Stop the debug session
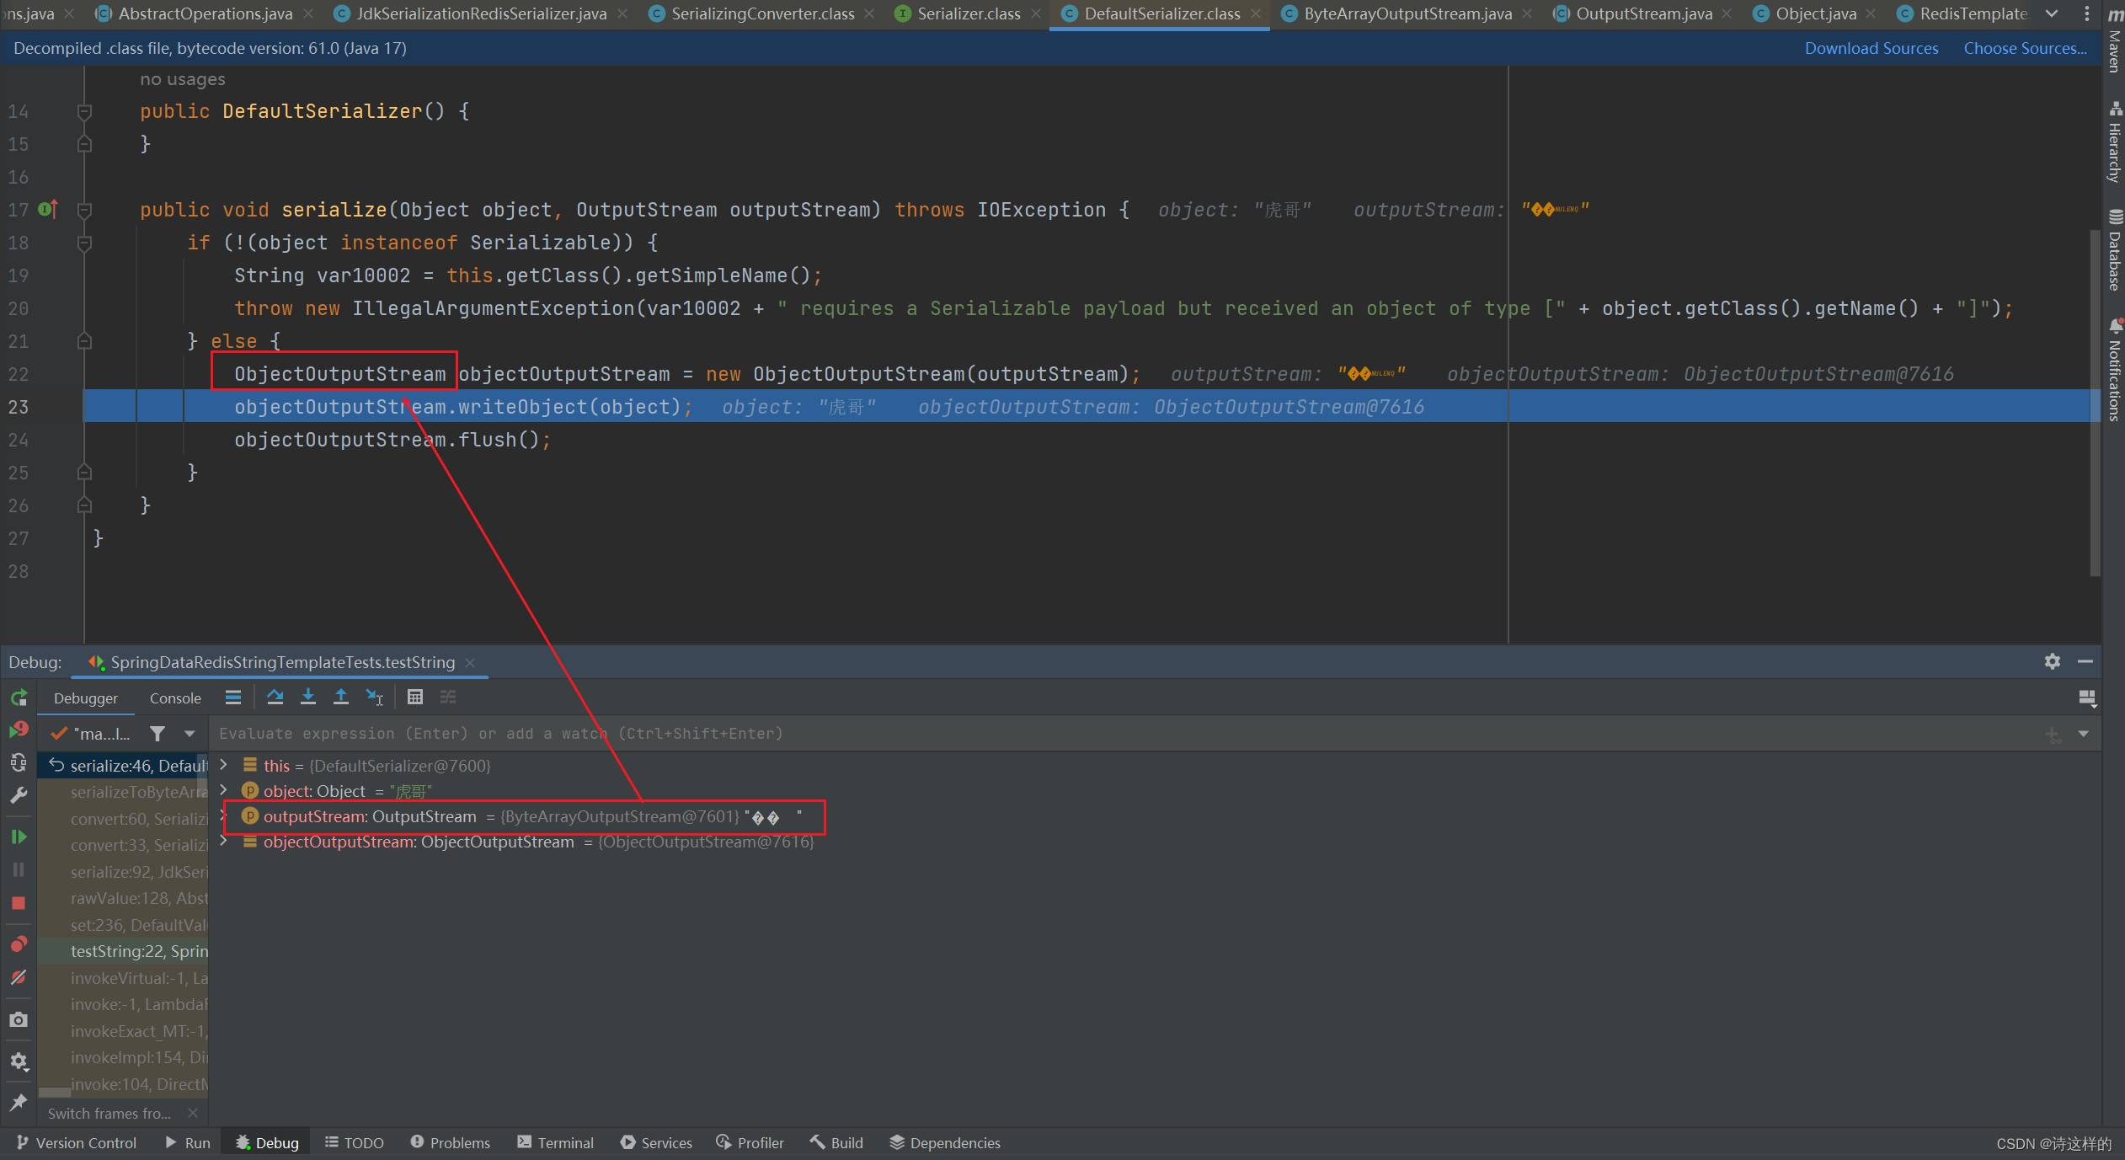 (x=19, y=903)
